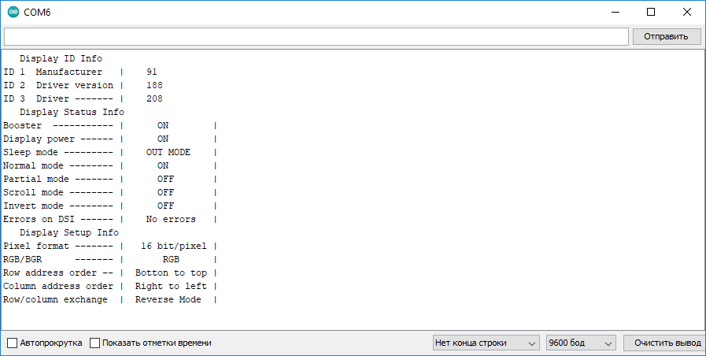Select the 'Display Status Info' header

tap(72, 112)
